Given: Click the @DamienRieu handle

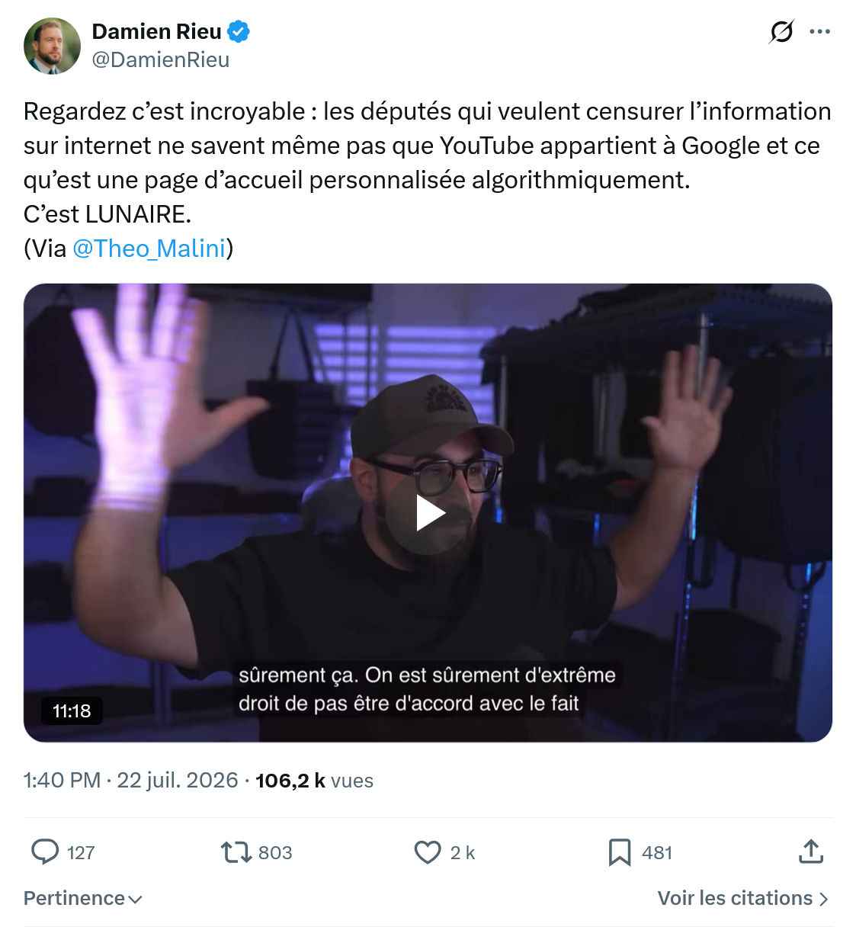Looking at the screenshot, I should point(161,59).
